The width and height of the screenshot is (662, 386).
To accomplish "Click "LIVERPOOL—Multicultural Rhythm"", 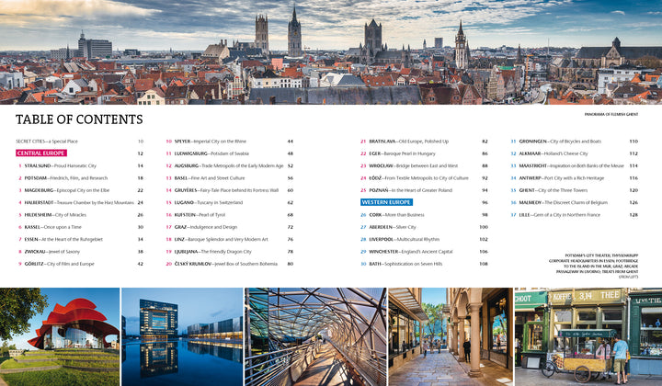I will point(404,239).
